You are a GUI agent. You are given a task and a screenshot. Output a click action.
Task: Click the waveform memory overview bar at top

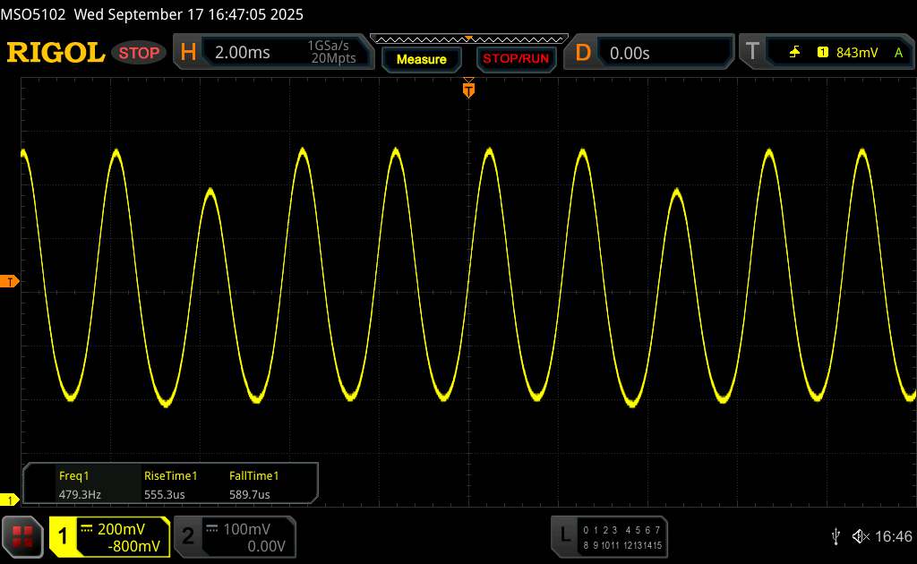coord(468,38)
